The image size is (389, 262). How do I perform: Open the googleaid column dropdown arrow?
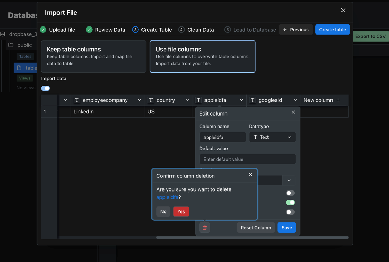coord(295,100)
